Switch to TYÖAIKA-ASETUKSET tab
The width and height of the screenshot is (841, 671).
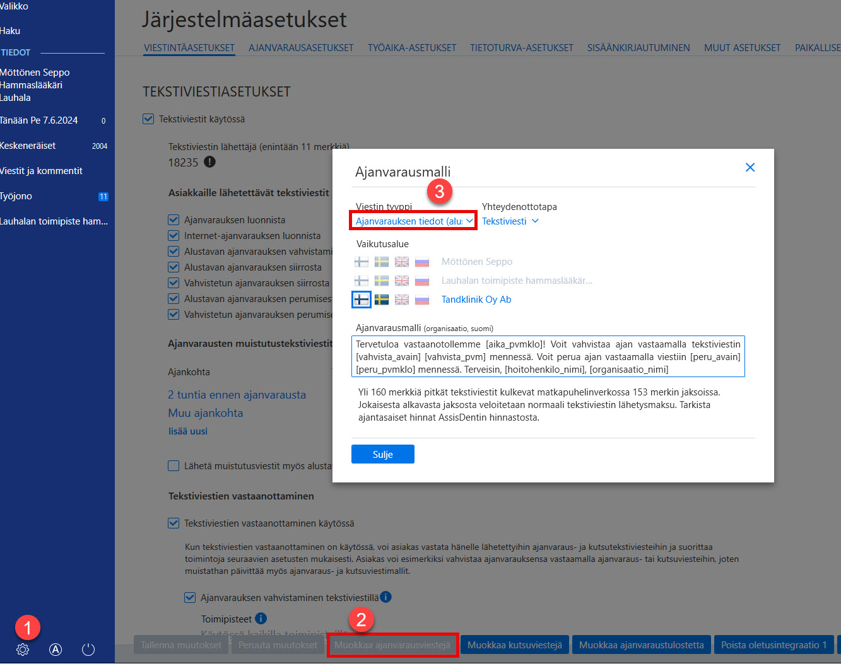click(412, 47)
